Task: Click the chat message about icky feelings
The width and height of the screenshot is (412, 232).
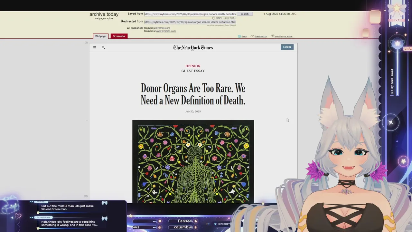Action: point(69,223)
